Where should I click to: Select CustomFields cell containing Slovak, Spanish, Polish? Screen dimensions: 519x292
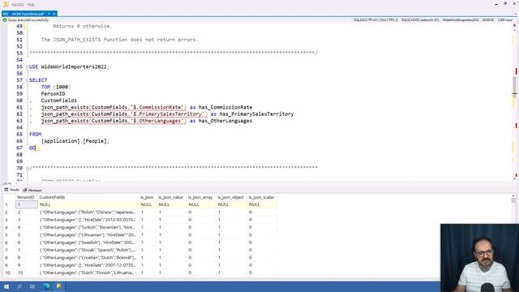point(88,251)
